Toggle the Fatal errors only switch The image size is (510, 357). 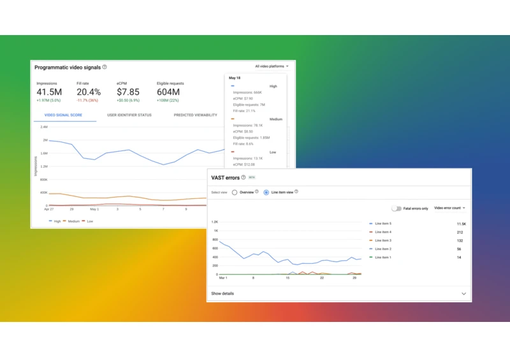point(397,208)
